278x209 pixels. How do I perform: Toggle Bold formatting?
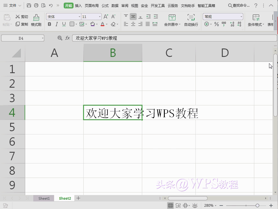pos(50,24)
